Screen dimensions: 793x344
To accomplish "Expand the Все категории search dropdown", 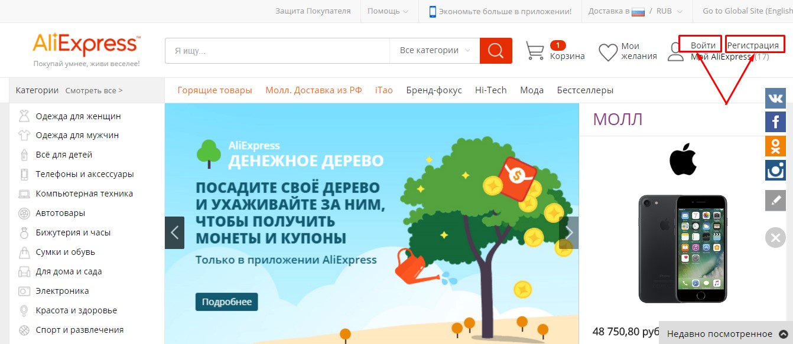I will (434, 51).
